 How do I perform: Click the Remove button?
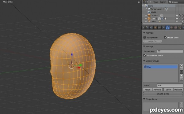(157, 90)
